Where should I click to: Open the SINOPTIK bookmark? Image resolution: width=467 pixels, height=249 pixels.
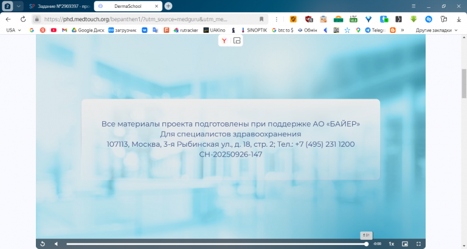(254, 30)
